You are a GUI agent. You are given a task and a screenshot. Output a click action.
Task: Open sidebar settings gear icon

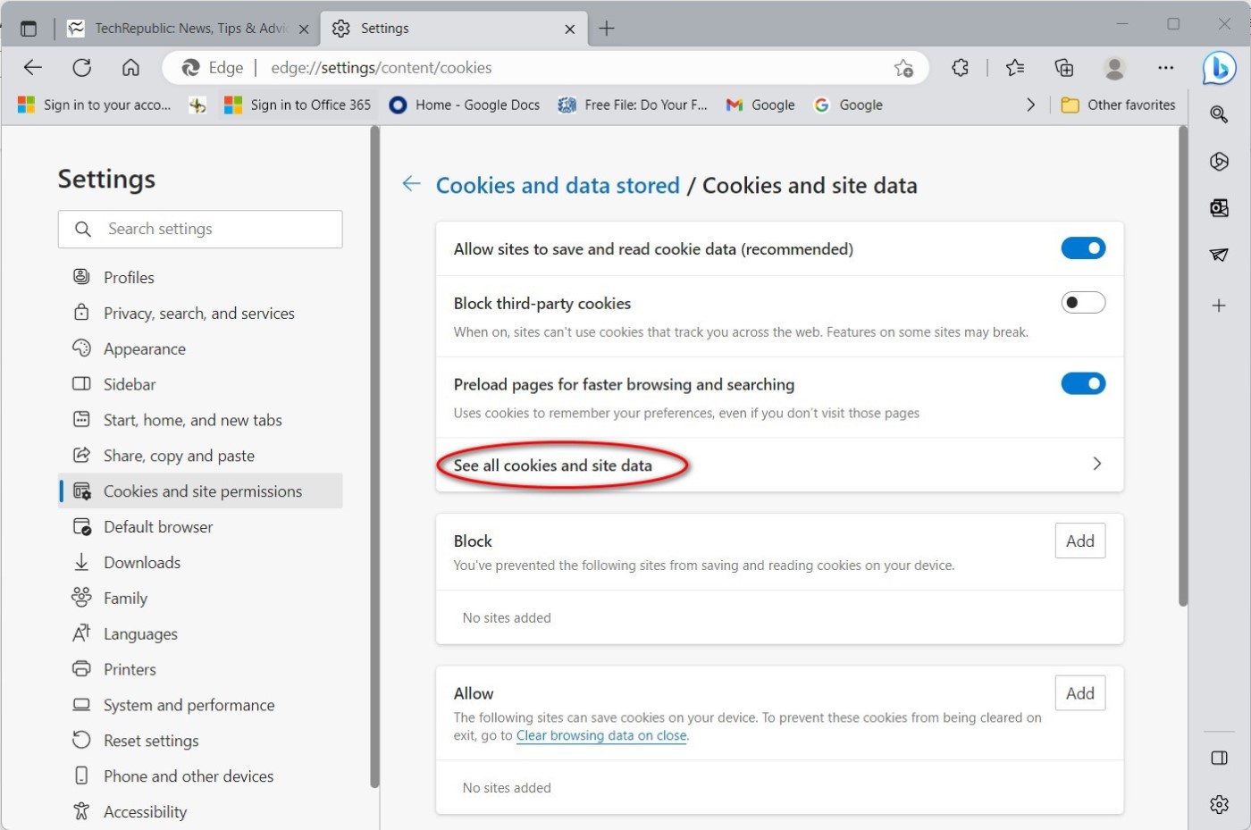tap(1219, 805)
